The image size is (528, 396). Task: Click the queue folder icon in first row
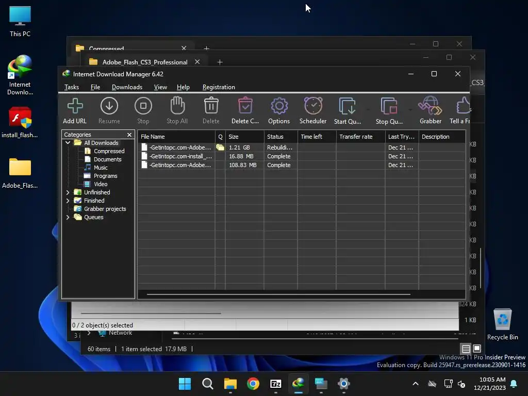220,147
